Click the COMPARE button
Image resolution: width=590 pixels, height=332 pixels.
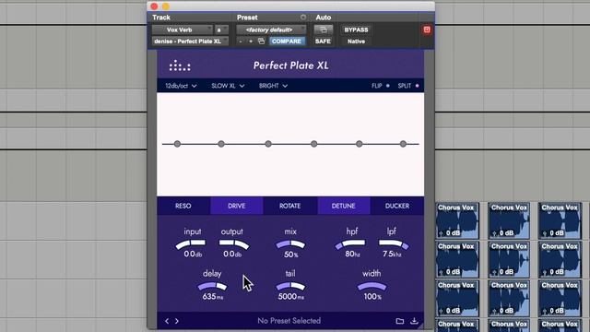click(x=287, y=41)
